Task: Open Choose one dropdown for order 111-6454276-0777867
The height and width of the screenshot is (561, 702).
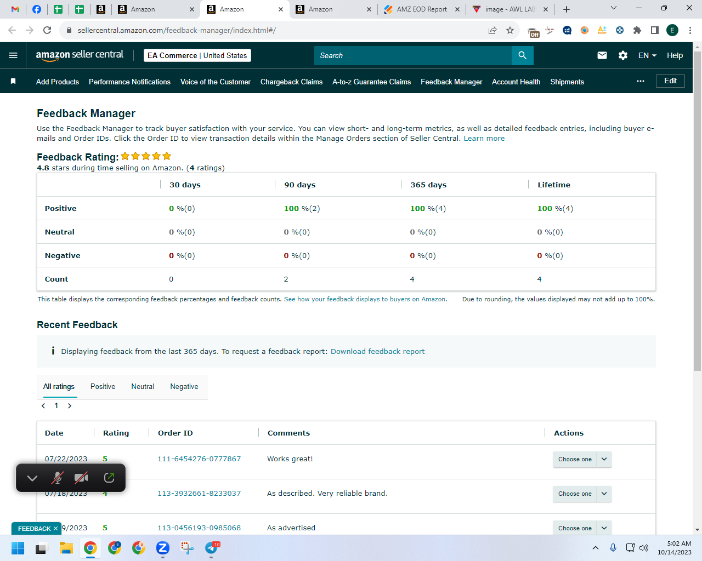Action: [x=582, y=459]
